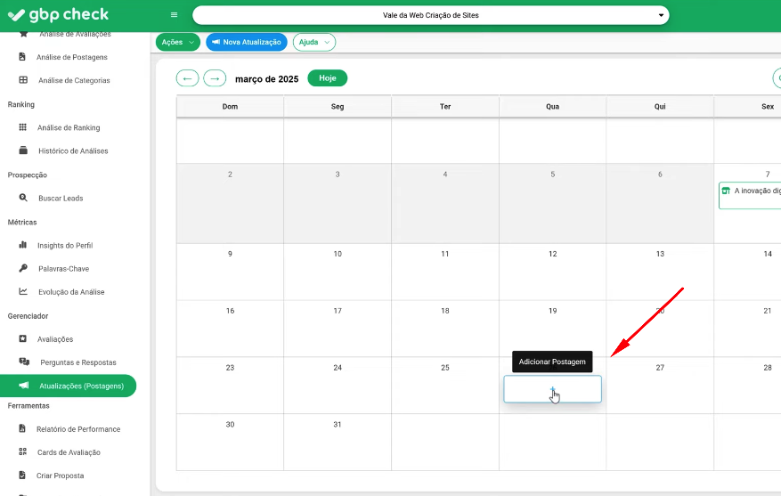Click the plus add-post box on day 26
The width and height of the screenshot is (781, 496).
click(552, 389)
